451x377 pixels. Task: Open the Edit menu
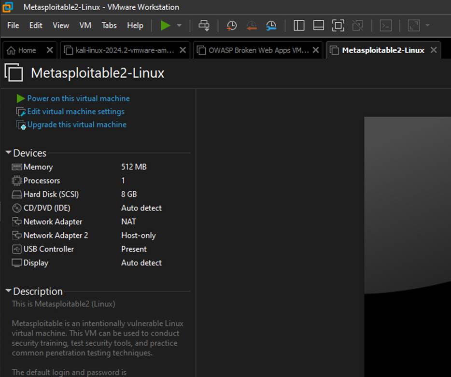36,25
